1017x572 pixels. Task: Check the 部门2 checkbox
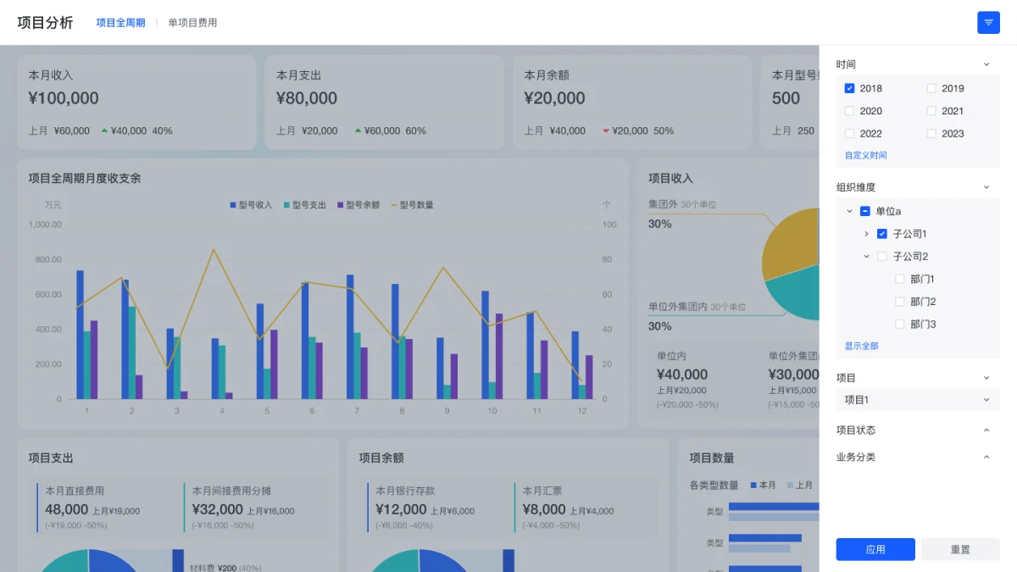[900, 302]
